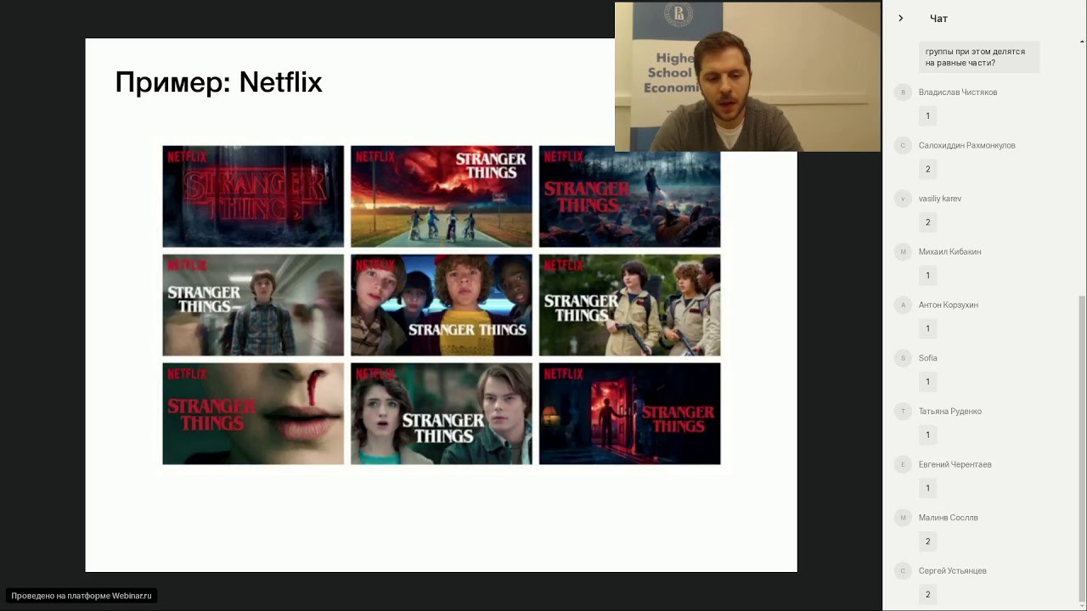Click the Ghostbusters costumes Stranger Things thumbnail
The image size is (1087, 611).
(629, 305)
